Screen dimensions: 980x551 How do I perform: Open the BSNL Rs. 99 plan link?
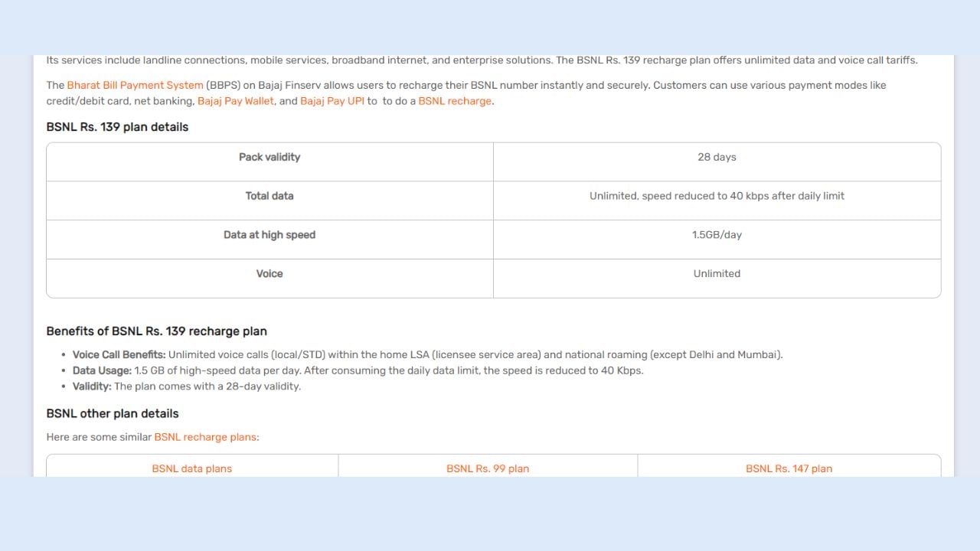488,468
